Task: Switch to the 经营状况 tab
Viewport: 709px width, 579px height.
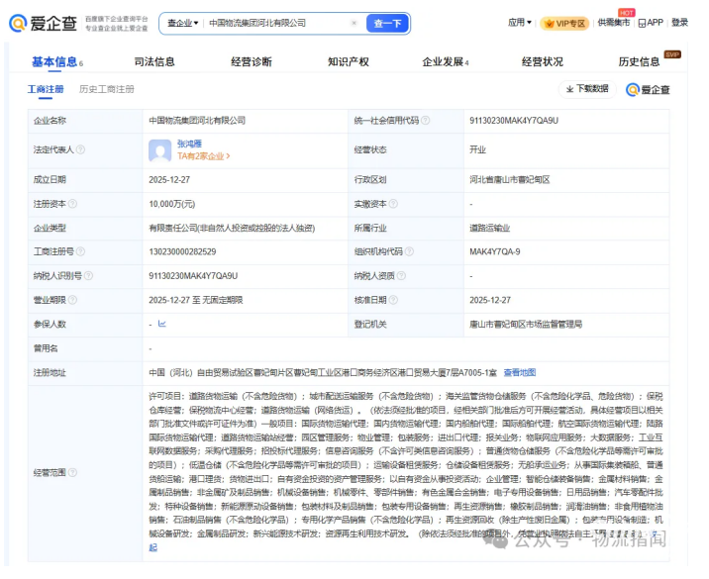Action: click(543, 62)
